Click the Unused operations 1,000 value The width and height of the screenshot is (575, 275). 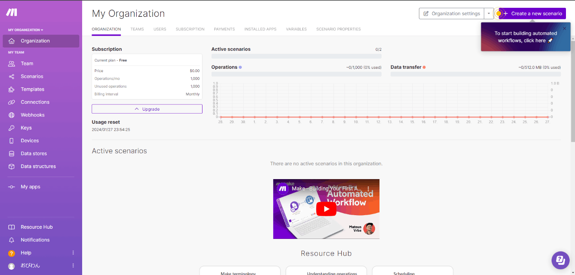coord(195,86)
